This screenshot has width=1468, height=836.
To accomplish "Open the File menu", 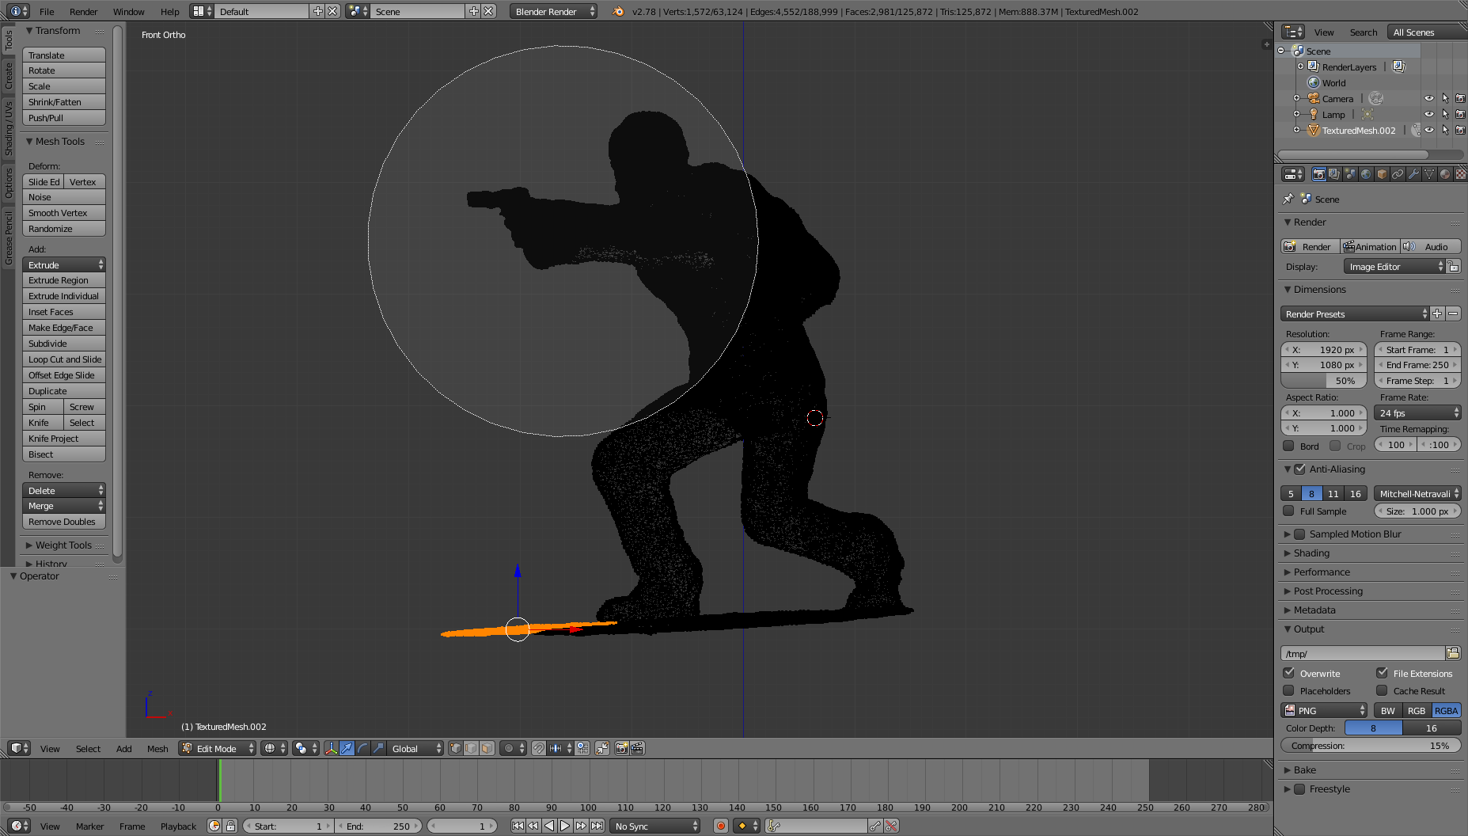I will click(x=47, y=11).
